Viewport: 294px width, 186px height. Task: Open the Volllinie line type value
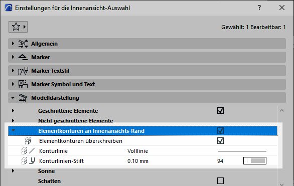[137, 151]
